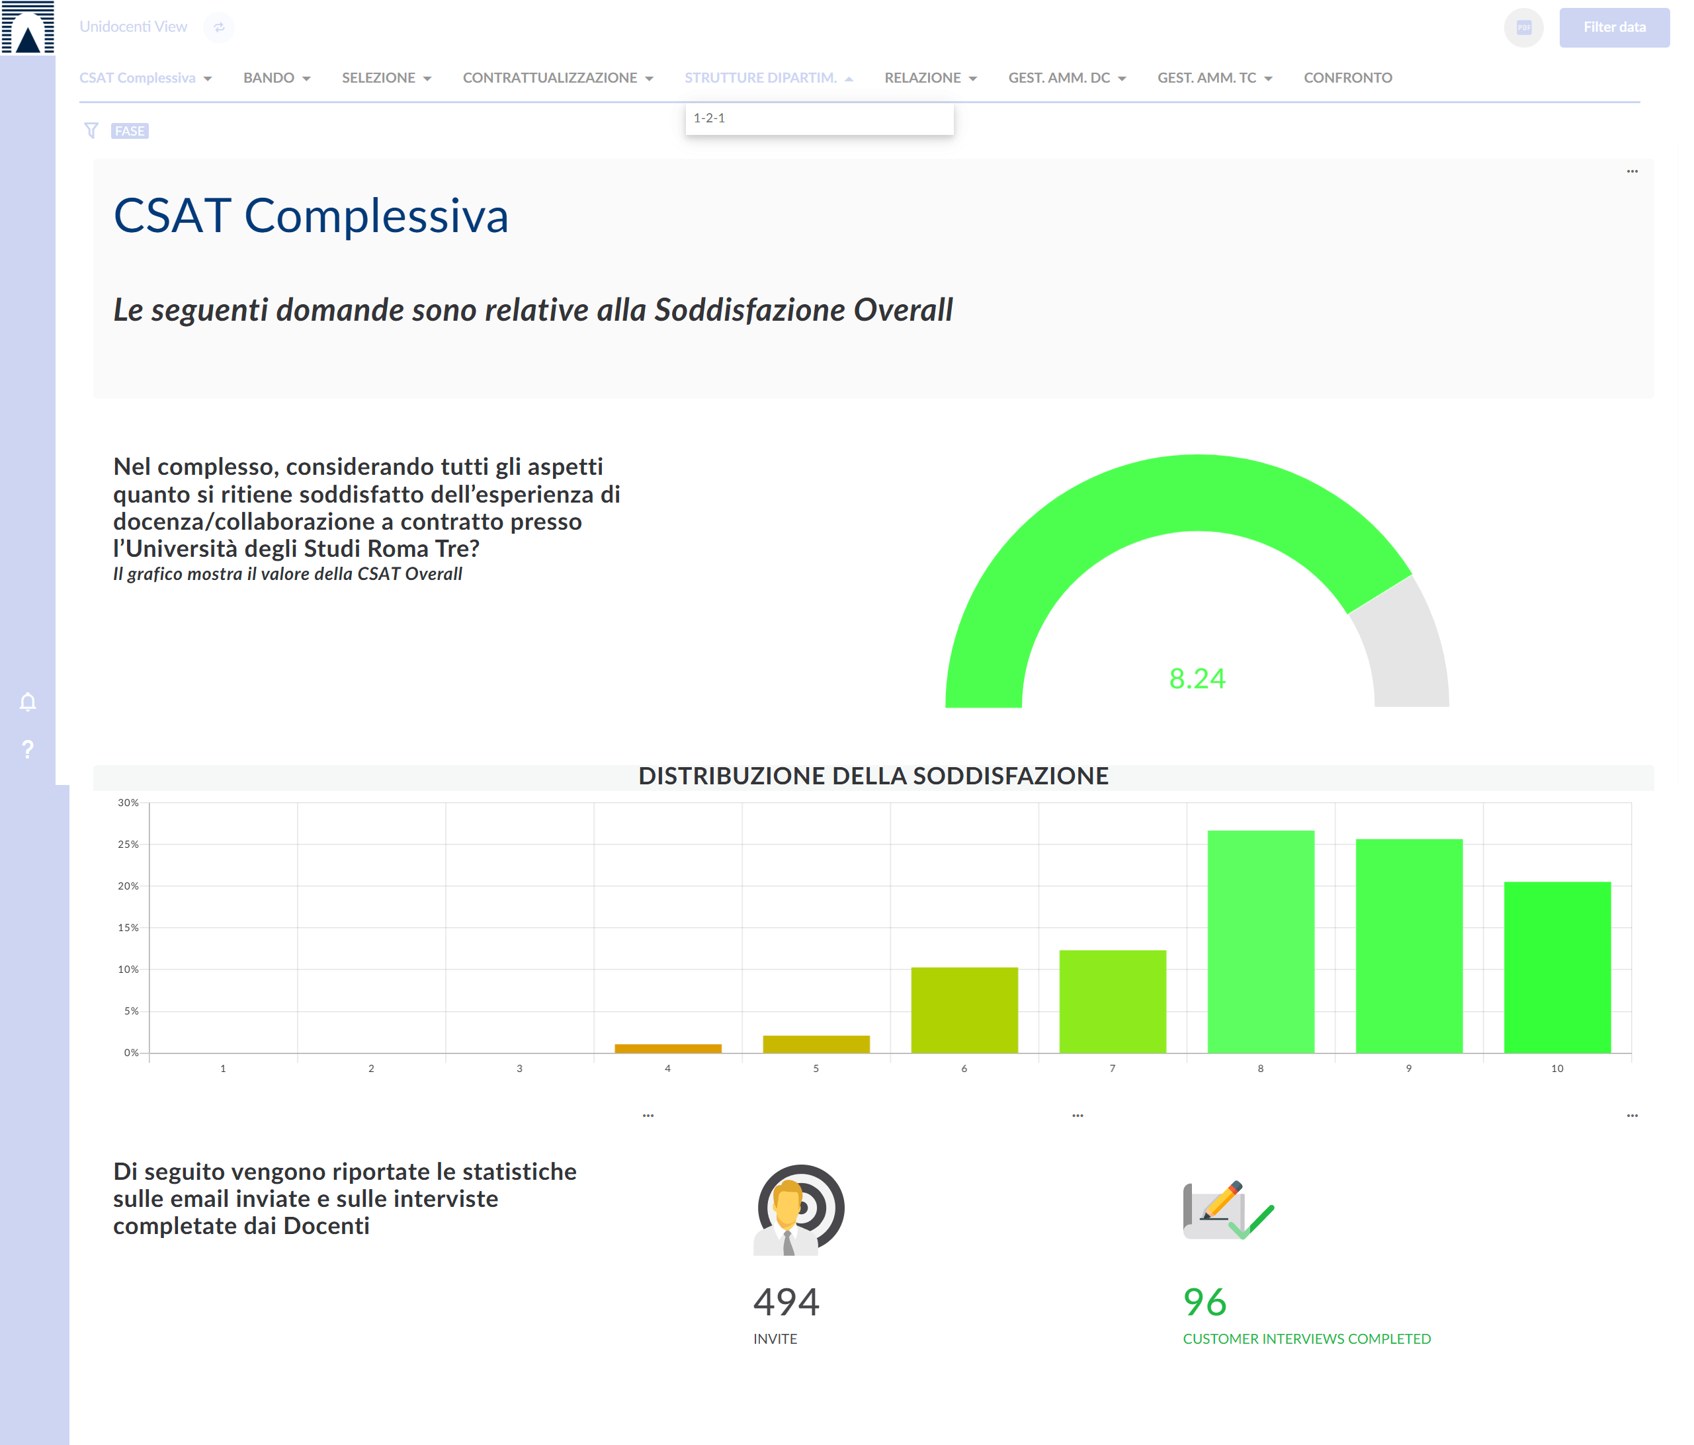Expand the BANDO dropdown menu

pos(276,77)
